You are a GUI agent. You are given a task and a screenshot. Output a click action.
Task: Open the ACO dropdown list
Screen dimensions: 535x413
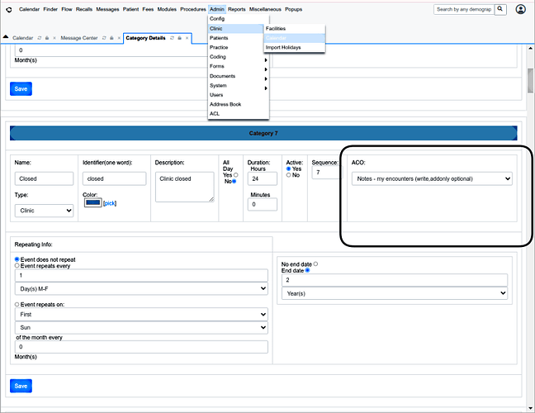point(432,179)
